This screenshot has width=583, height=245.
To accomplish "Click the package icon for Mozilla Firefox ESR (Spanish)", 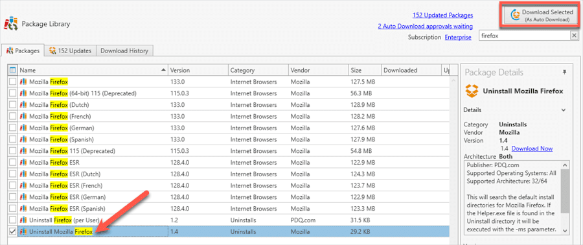I will pyautogui.click(x=23, y=208).
